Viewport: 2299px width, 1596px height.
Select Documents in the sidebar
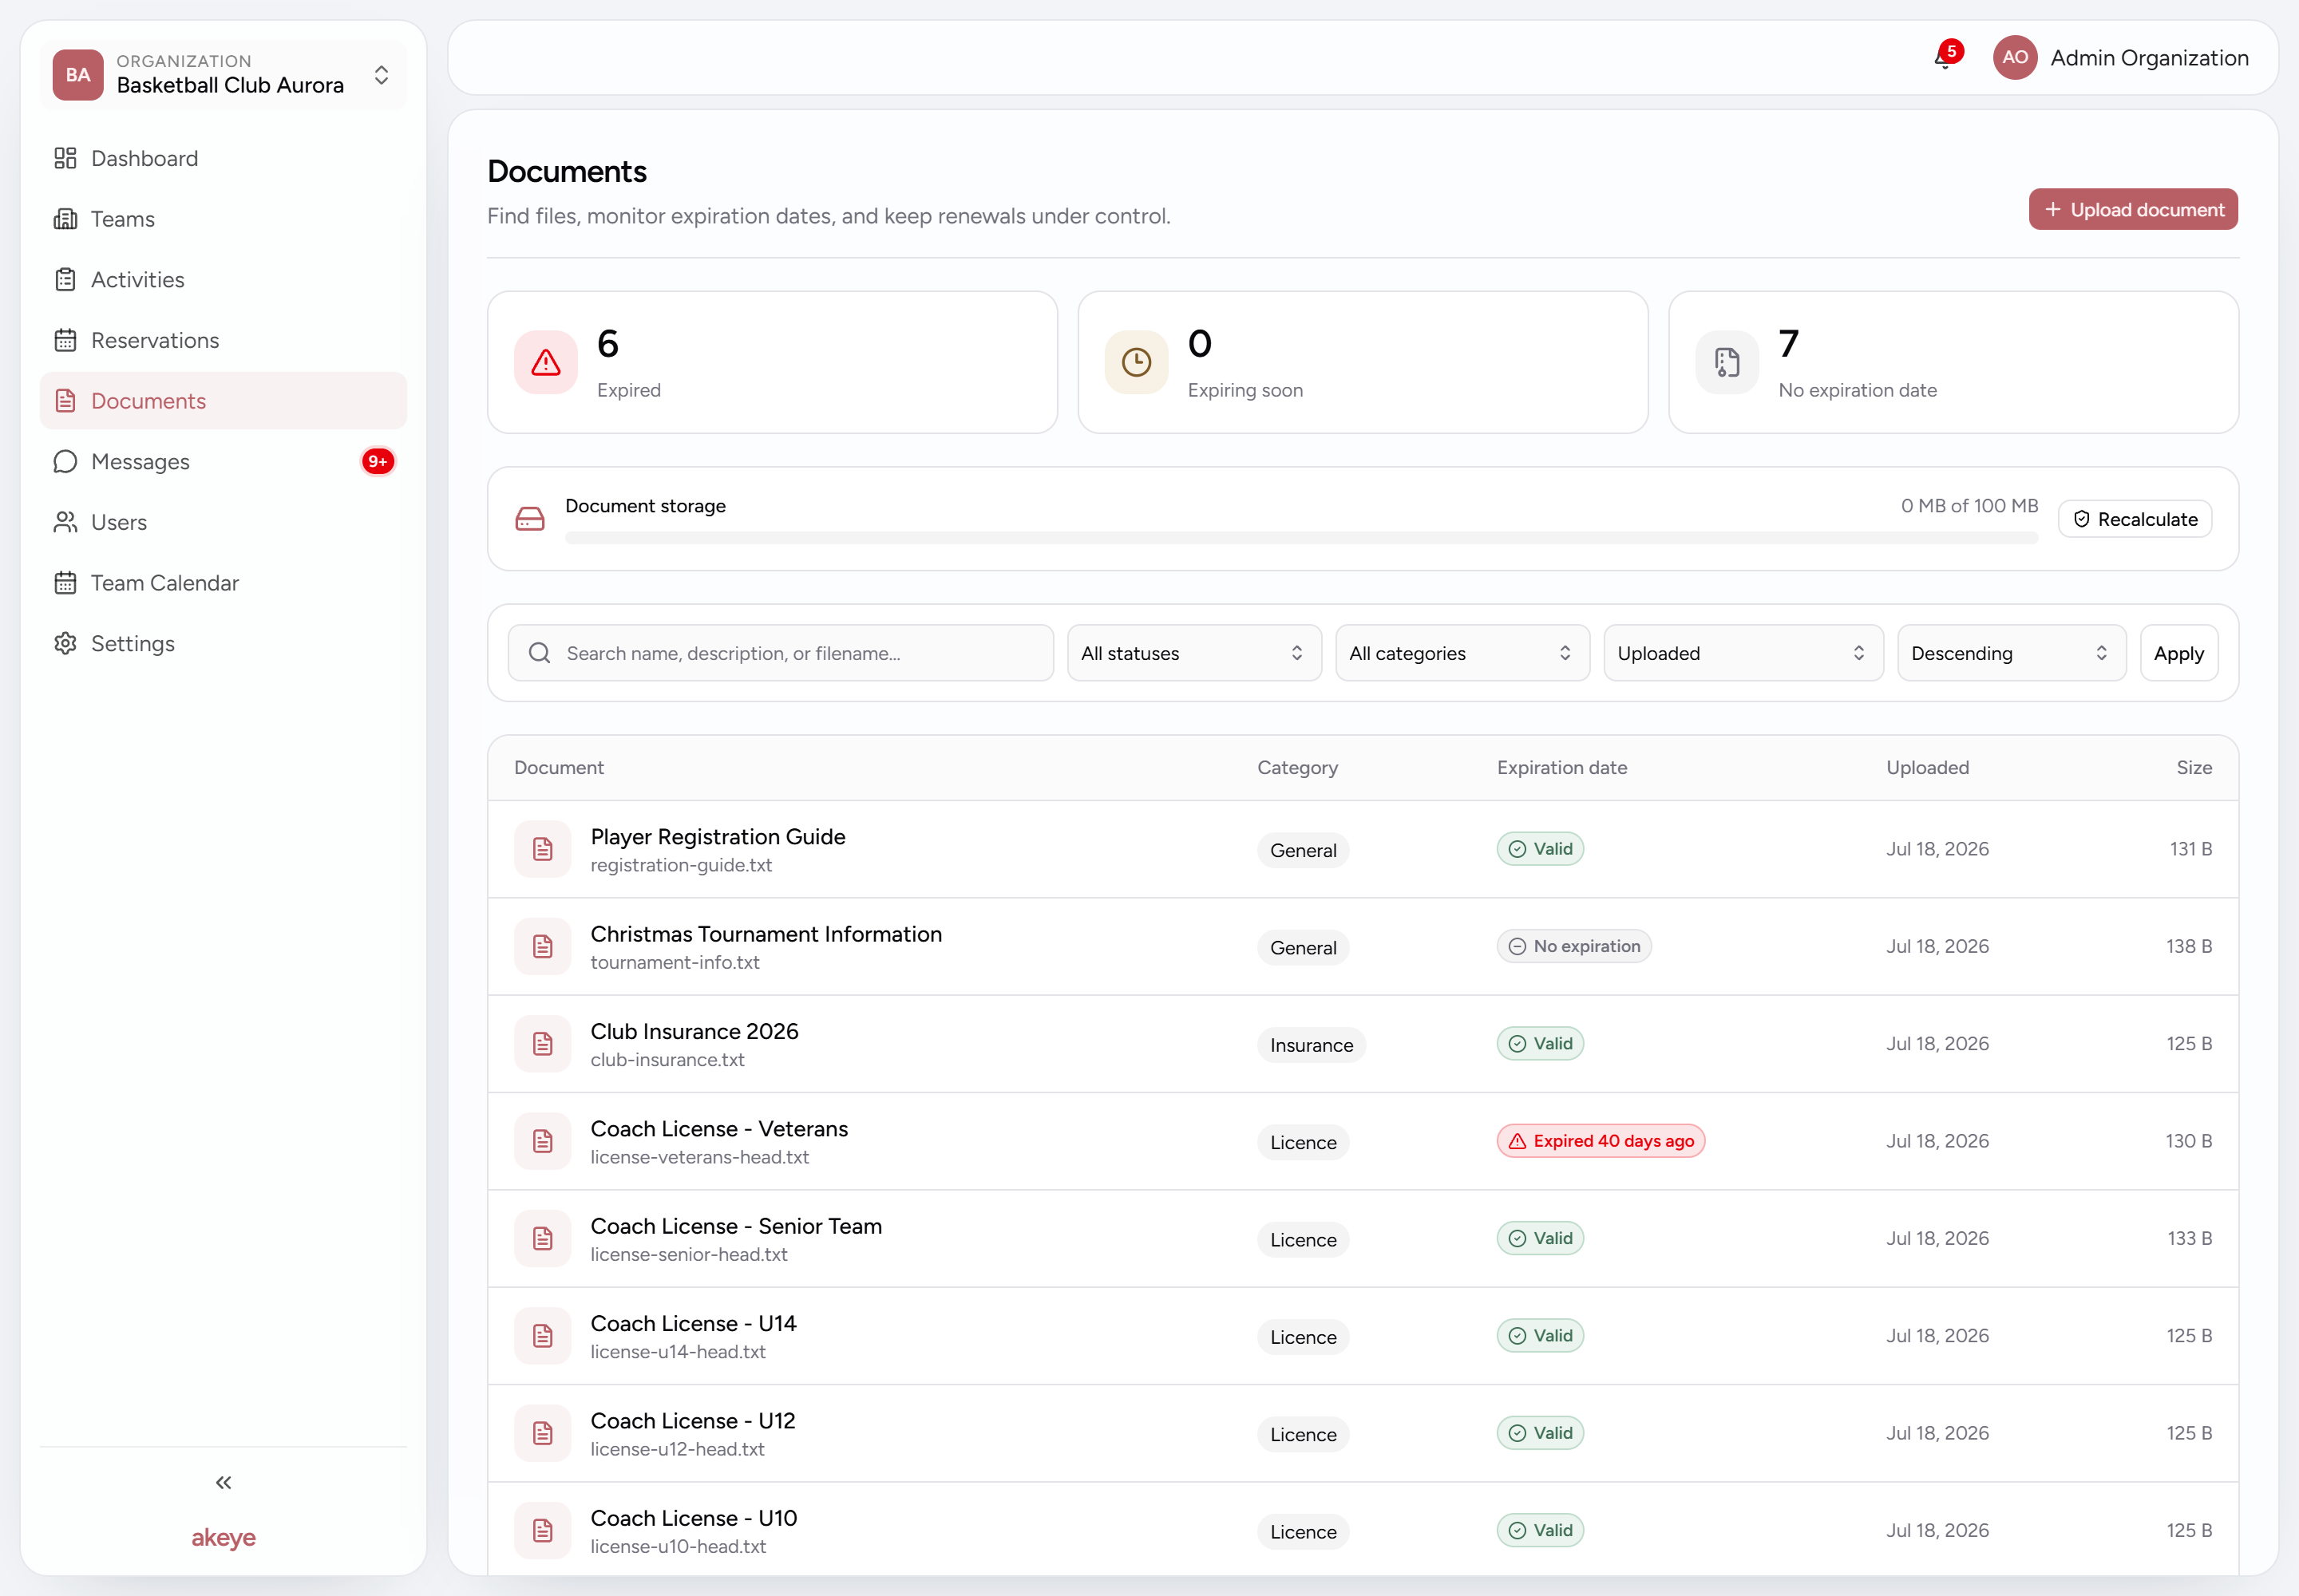223,401
